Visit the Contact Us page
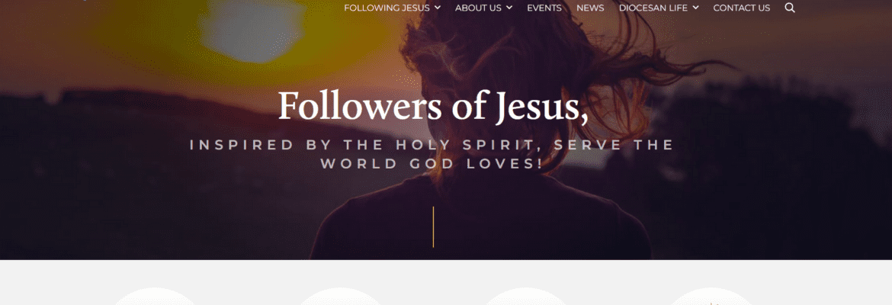This screenshot has width=892, height=305. (x=741, y=8)
